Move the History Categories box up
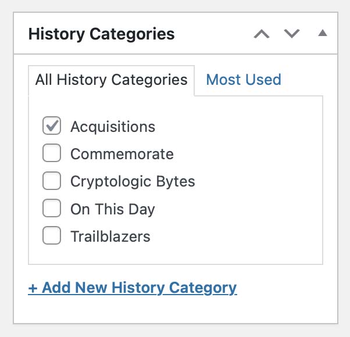The width and height of the screenshot is (350, 337). (x=262, y=34)
